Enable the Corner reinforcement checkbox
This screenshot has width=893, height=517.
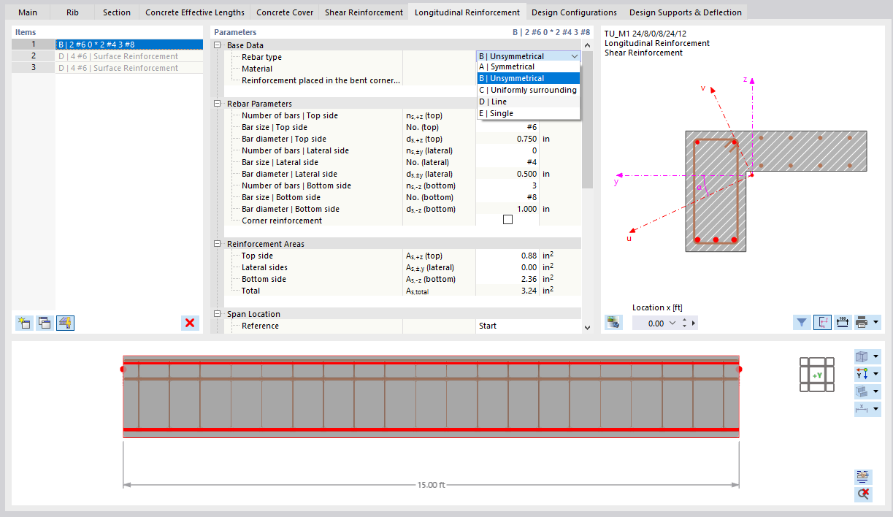[x=507, y=218]
